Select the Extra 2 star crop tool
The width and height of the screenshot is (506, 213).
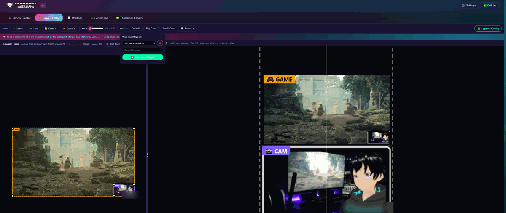(x=69, y=29)
